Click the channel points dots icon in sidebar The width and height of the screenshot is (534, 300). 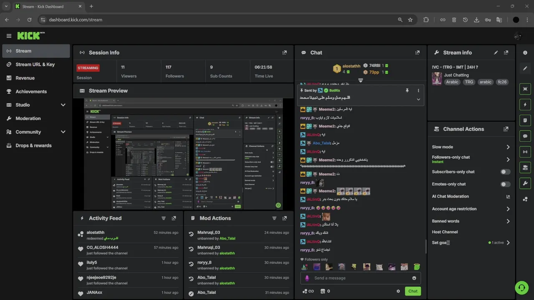coord(525,199)
